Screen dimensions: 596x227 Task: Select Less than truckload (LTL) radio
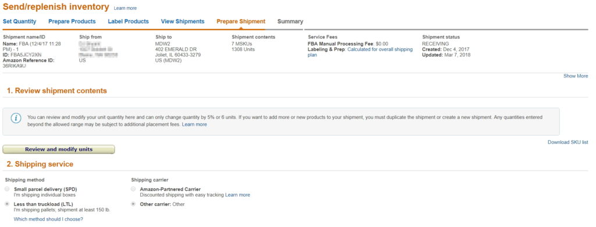click(7, 204)
